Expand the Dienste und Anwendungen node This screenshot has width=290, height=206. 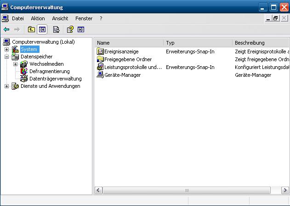click(6, 86)
